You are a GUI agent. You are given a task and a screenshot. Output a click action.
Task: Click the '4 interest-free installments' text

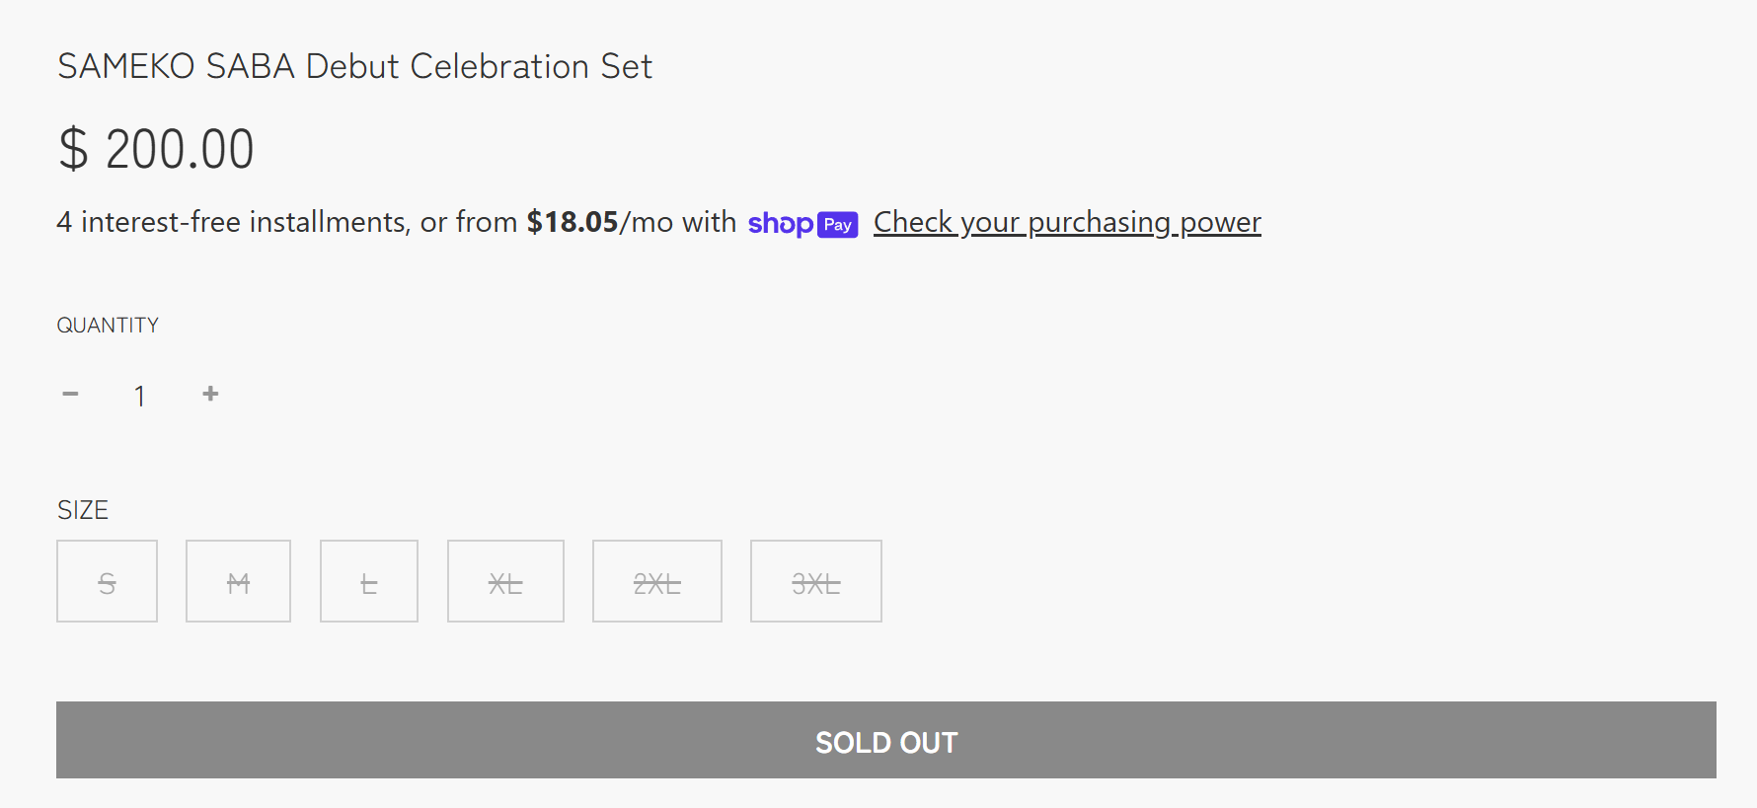coord(231,222)
